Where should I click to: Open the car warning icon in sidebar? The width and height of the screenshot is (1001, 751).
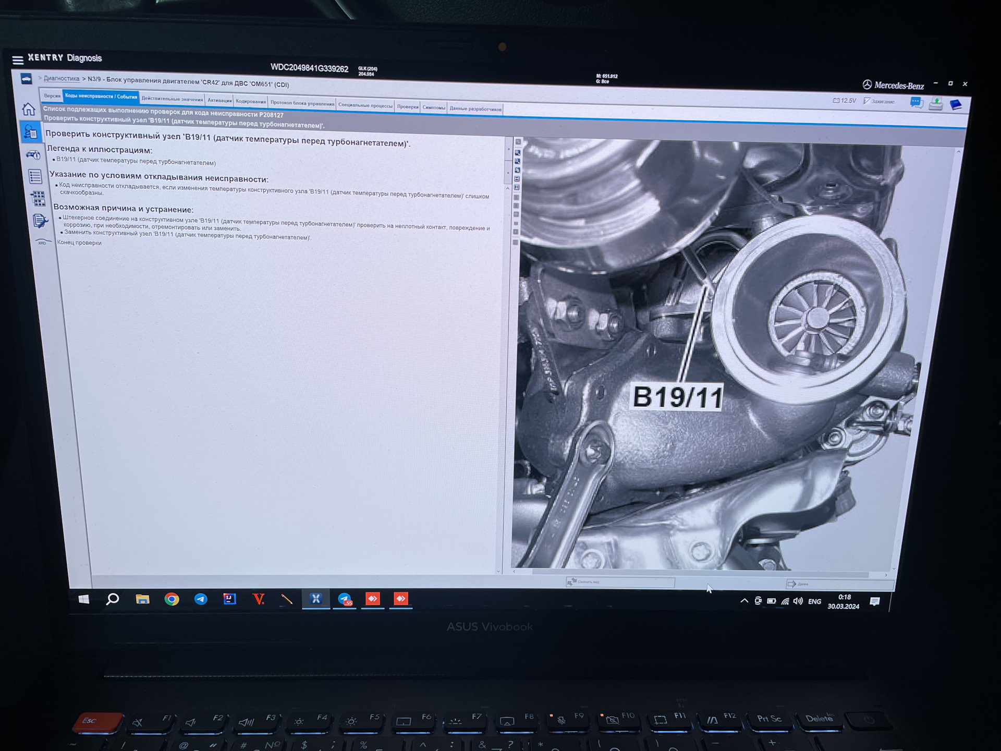33,155
